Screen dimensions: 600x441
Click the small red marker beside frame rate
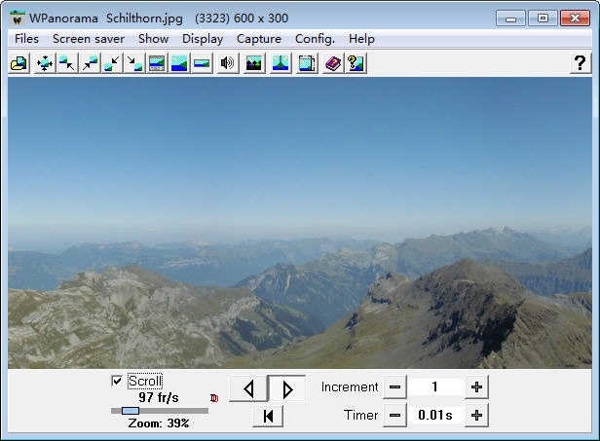[x=214, y=398]
